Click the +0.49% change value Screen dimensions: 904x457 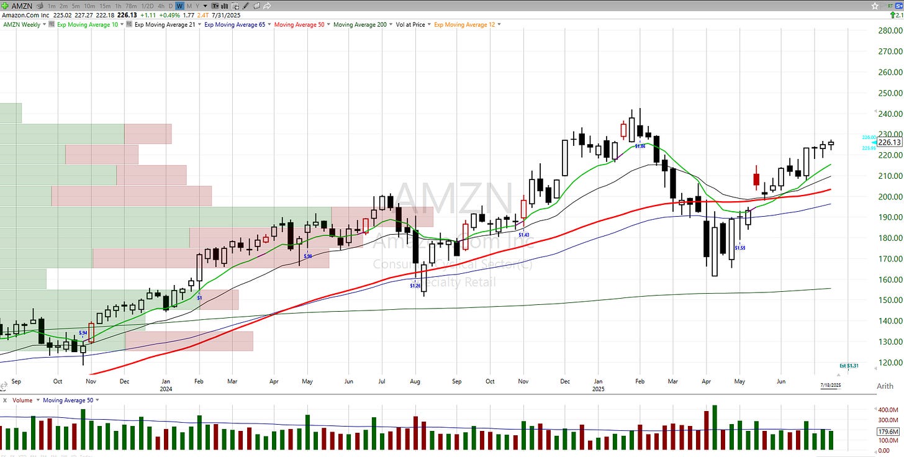(169, 15)
